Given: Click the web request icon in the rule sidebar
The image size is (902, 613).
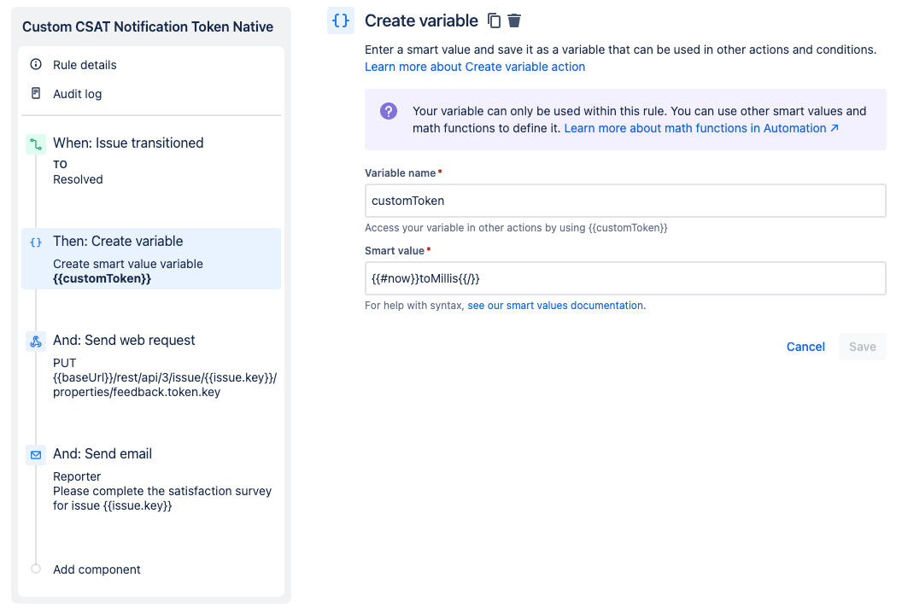Looking at the screenshot, I should [35, 341].
